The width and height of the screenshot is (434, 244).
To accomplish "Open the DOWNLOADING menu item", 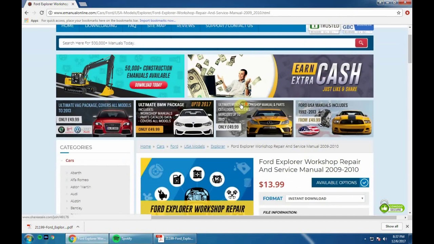I will (x=101, y=26).
